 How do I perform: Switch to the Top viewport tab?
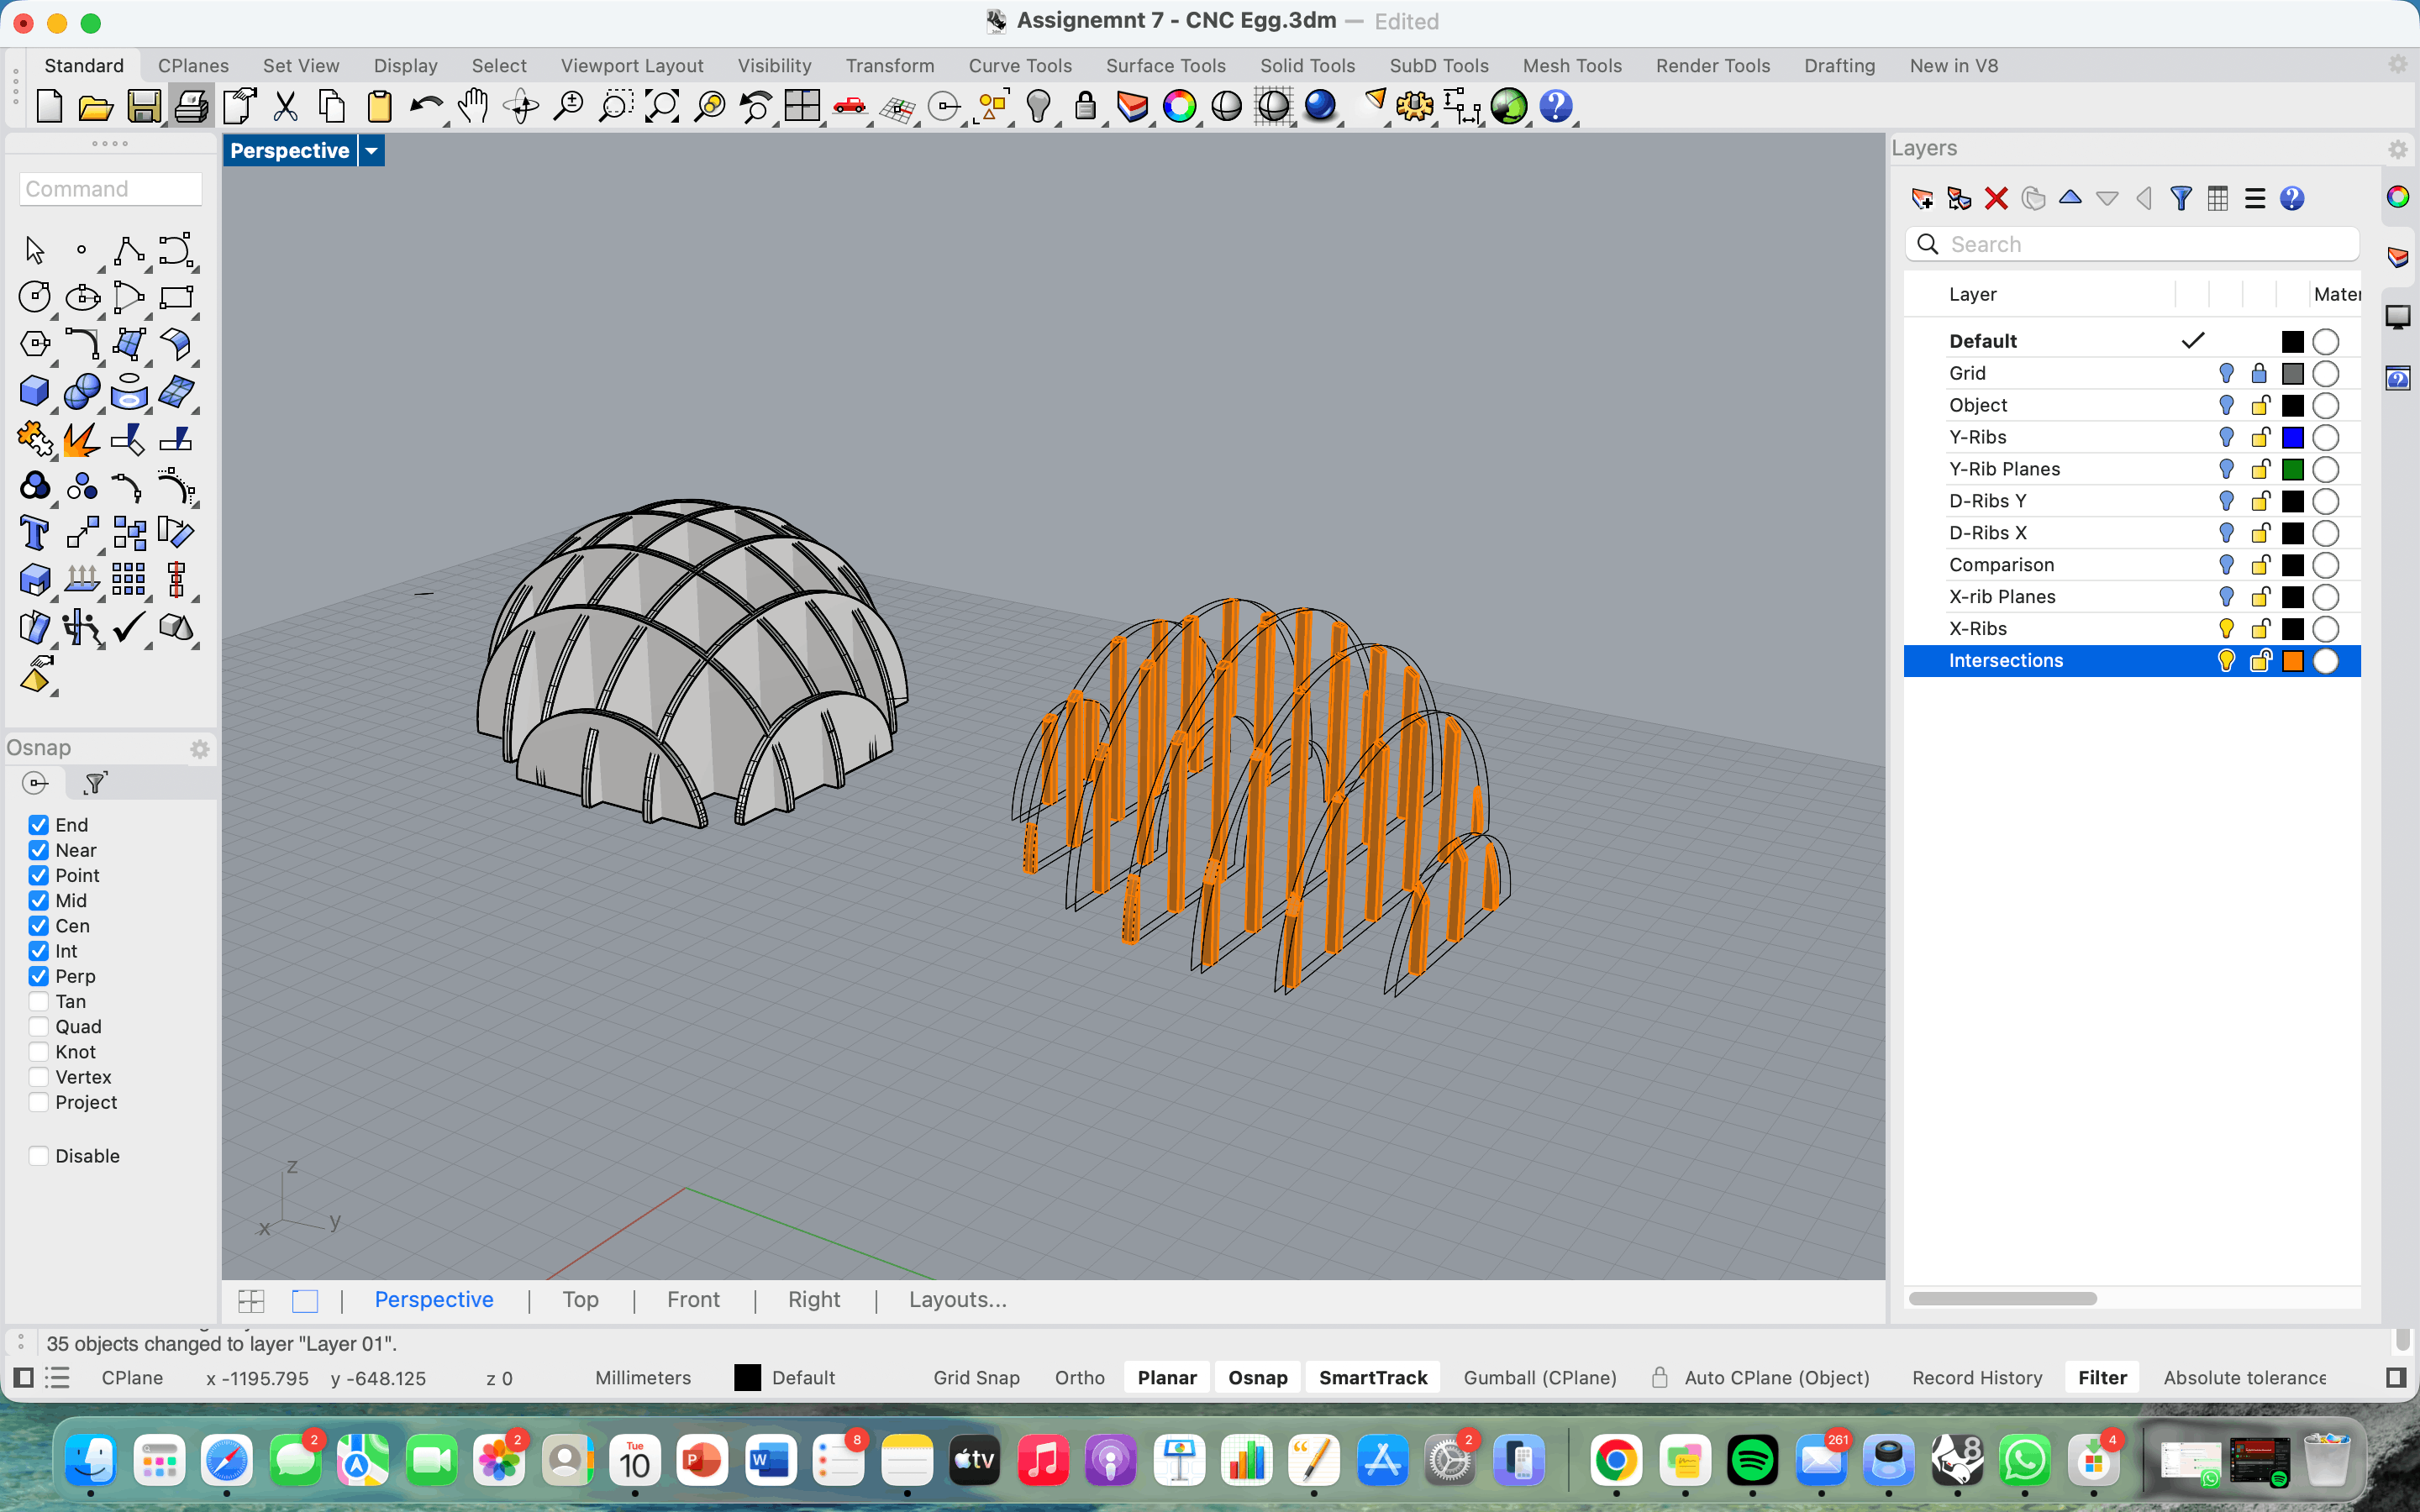point(580,1299)
